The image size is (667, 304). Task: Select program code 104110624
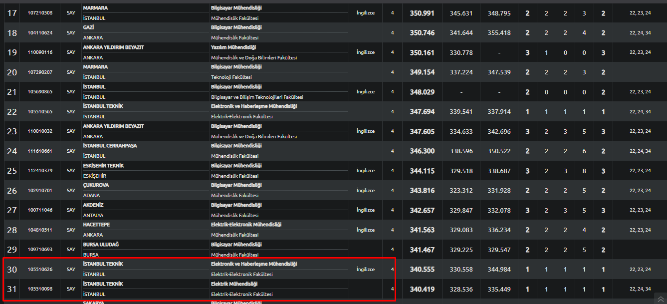40,32
